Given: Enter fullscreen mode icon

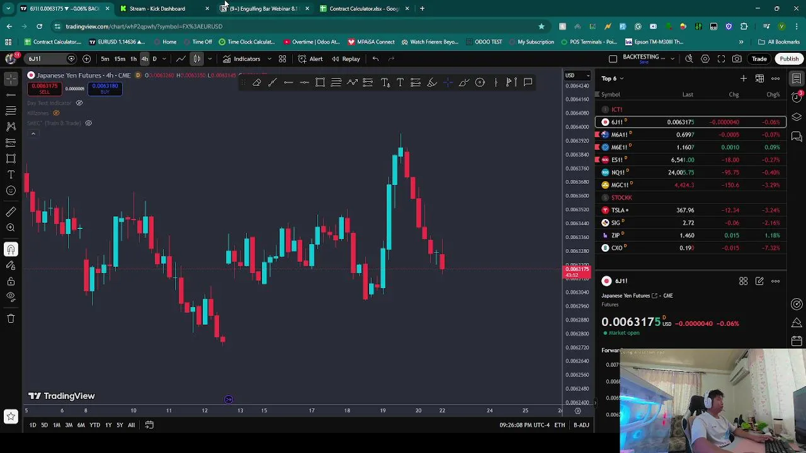Looking at the screenshot, I should [x=721, y=59].
